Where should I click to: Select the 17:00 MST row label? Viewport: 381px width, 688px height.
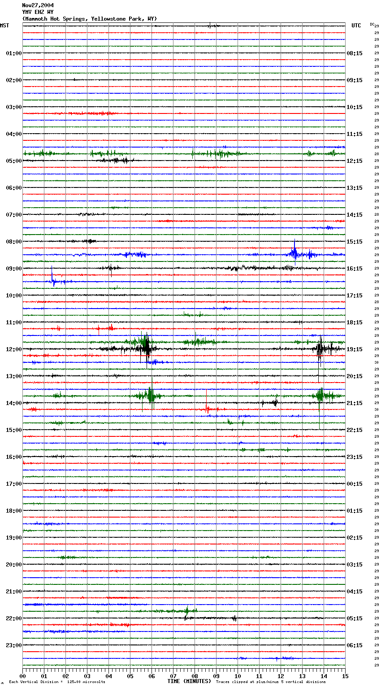click(x=14, y=484)
